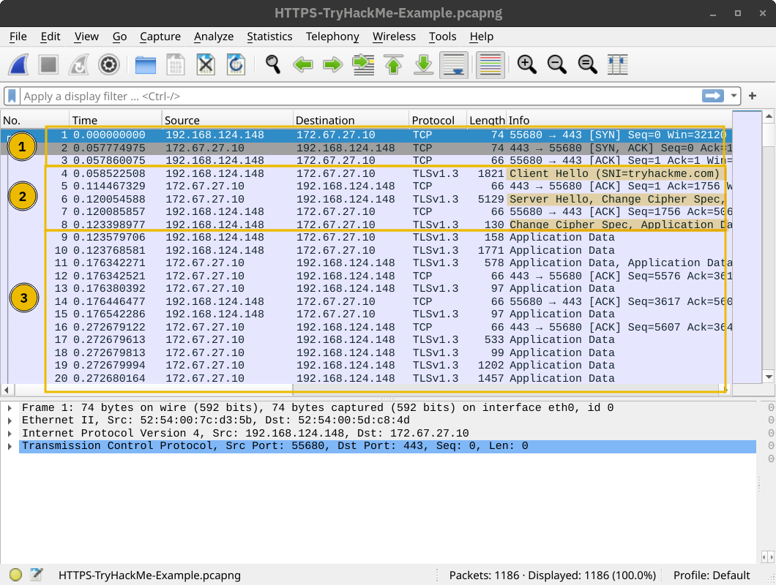
Task: Open the Telephony menu
Action: pyautogui.click(x=332, y=37)
